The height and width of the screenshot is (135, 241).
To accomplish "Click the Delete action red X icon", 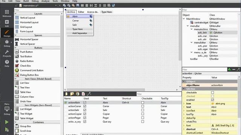I will click(83, 94).
